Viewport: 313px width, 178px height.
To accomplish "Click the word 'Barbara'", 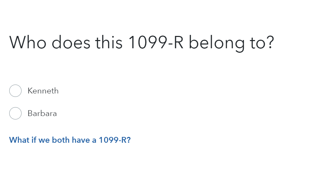I will tap(42, 113).
